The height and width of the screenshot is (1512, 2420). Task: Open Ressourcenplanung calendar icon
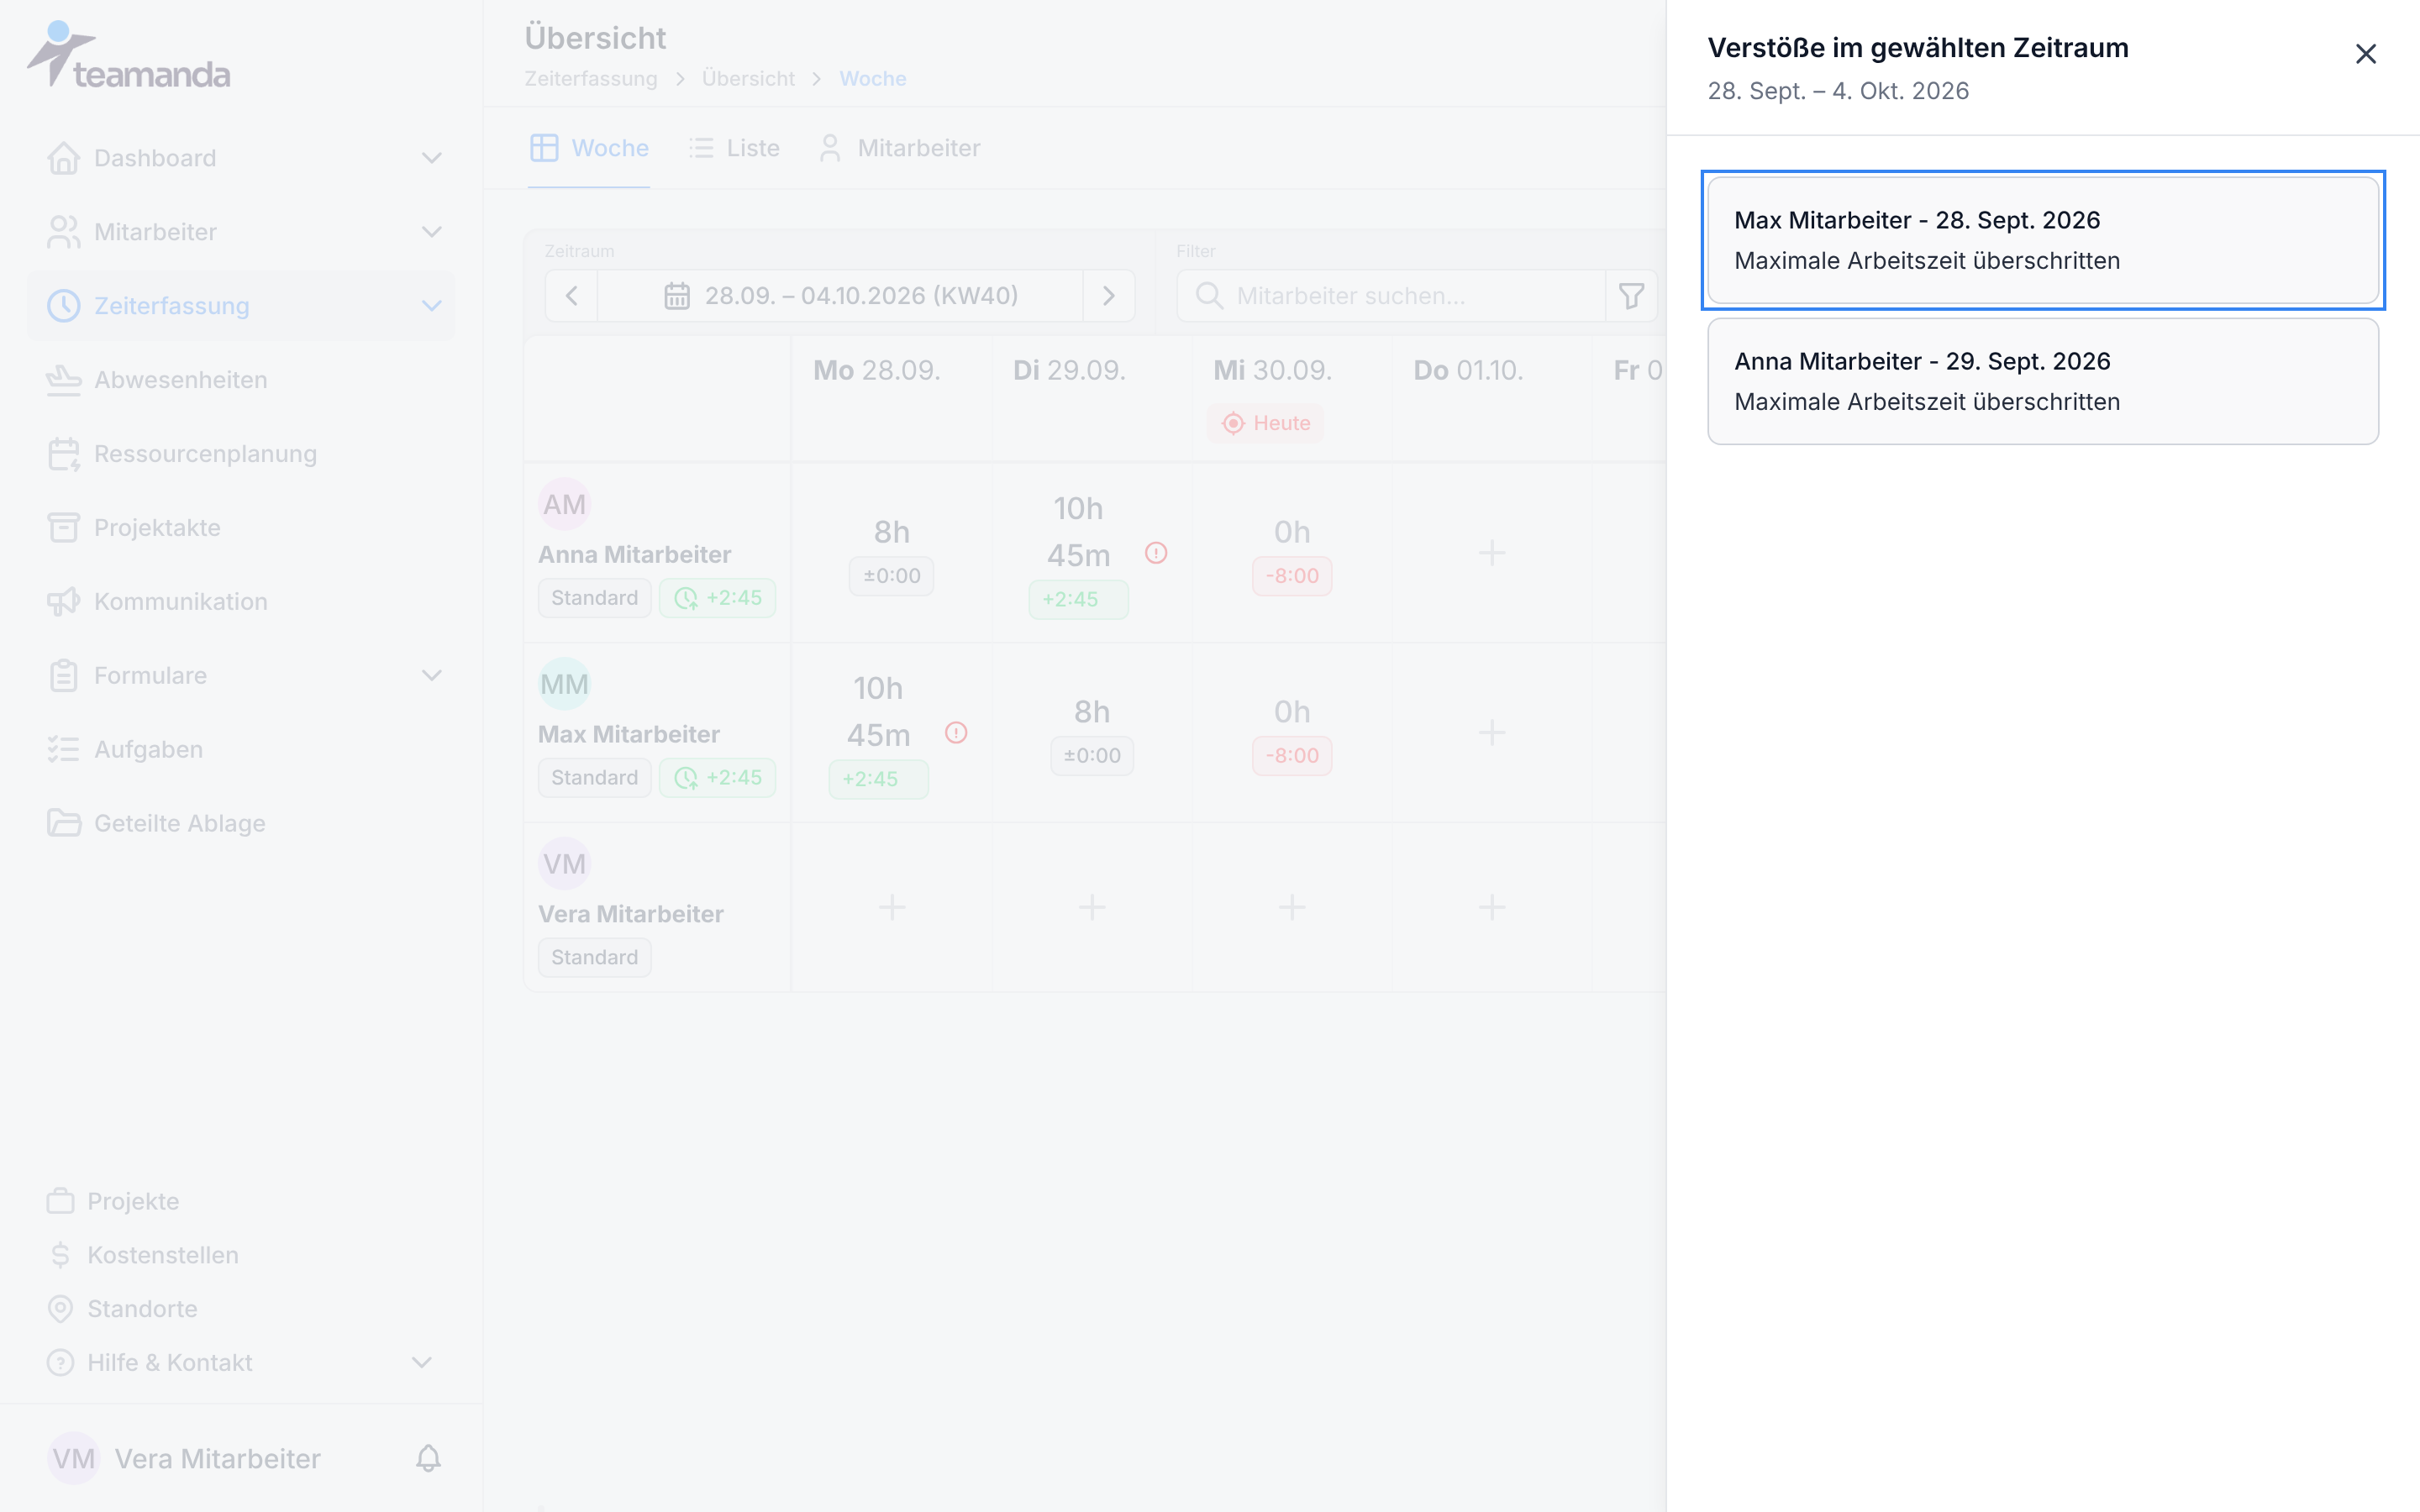[63, 454]
